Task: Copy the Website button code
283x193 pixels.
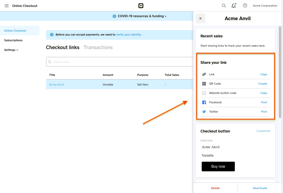Action: click(263, 93)
